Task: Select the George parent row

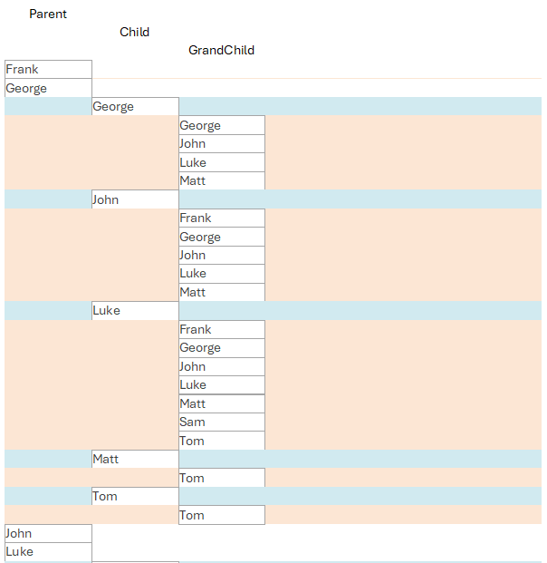Action: pyautogui.click(x=48, y=89)
